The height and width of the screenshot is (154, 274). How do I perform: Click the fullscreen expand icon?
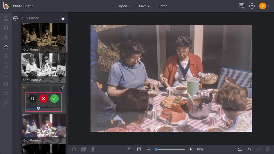click(139, 149)
